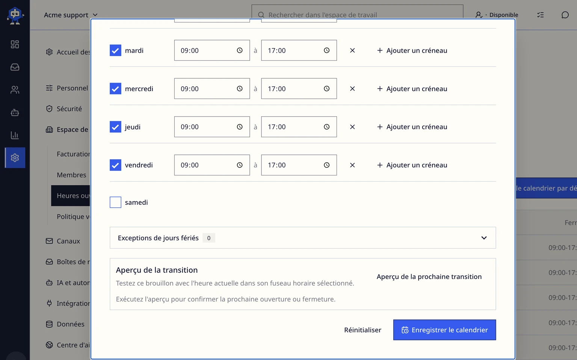
Task: Open the dashboard grid icon in sidebar
Action: 15,45
